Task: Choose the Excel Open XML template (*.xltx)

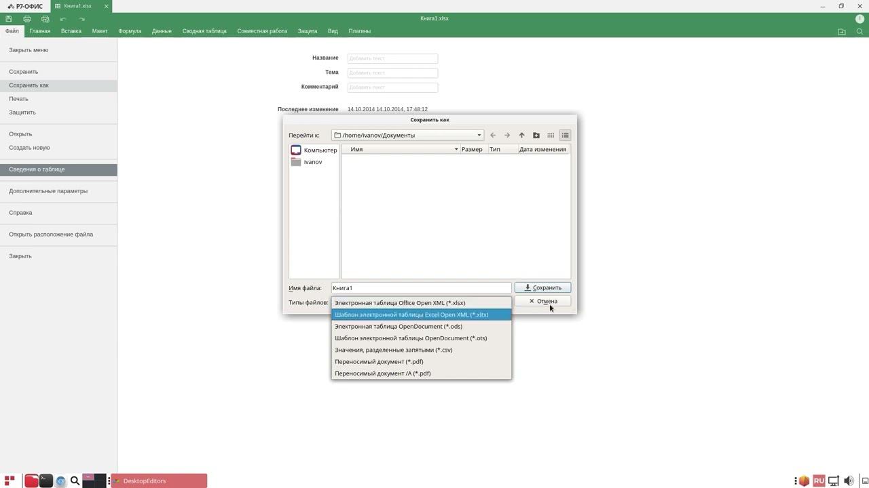Action: click(421, 314)
